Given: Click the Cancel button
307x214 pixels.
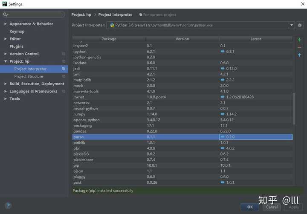Looking at the screenshot, I should 272,207.
